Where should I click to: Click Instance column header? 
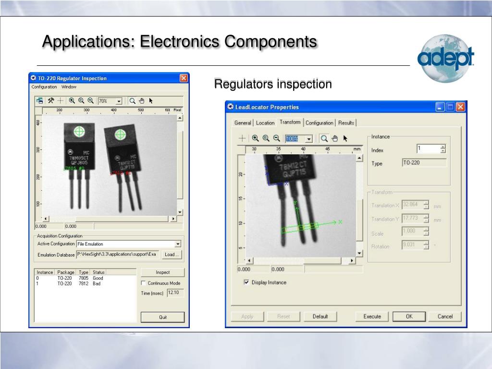(45, 272)
